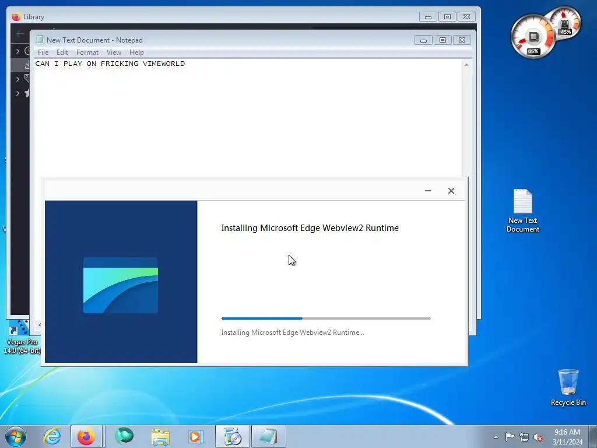The height and width of the screenshot is (448, 597).
Task: Click the 'Installing Microsoft Edge Webview2 Runtime' heading
Action: point(310,228)
